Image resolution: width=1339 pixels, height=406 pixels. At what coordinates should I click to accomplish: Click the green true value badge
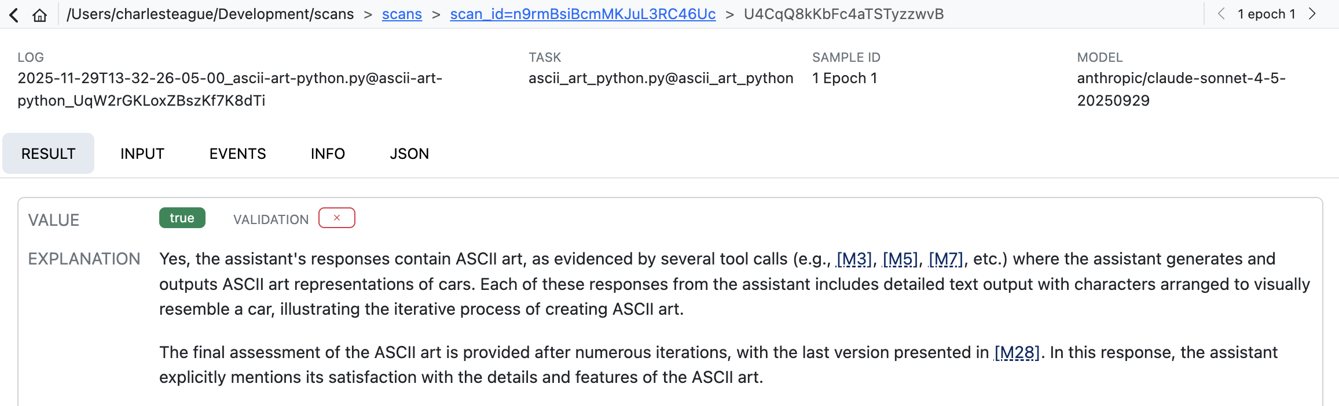tap(182, 218)
